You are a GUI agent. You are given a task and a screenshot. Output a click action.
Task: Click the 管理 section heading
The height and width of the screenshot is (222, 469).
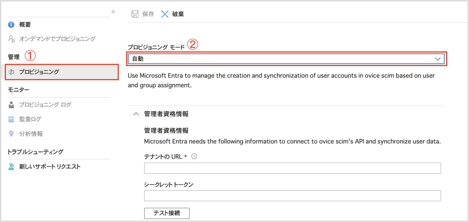click(x=14, y=57)
